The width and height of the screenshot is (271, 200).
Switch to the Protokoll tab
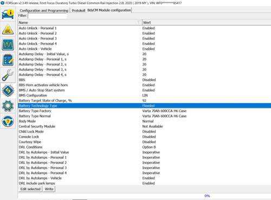pyautogui.click(x=78, y=10)
